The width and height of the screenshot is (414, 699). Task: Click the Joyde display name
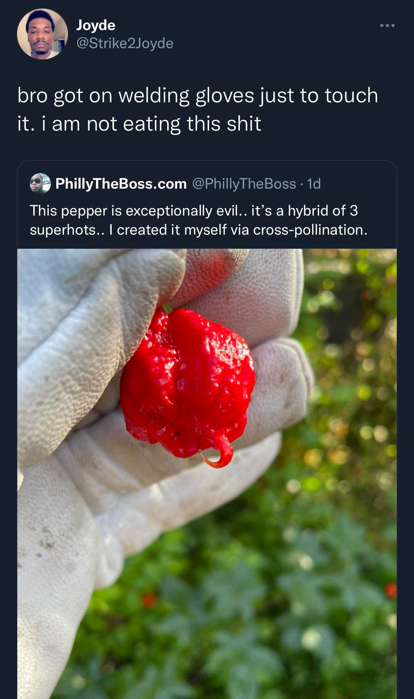[x=96, y=25]
